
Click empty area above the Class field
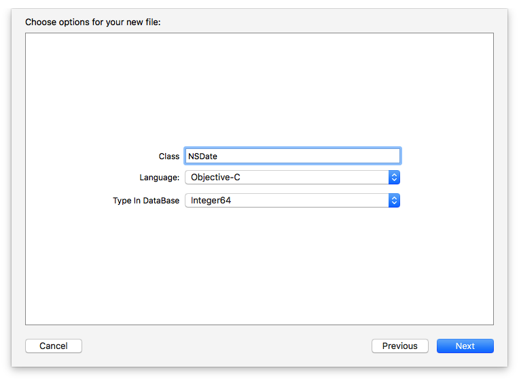coord(258,88)
